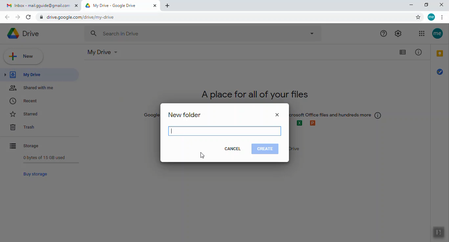The width and height of the screenshot is (449, 242).
Task: Open help with the question mark icon
Action: click(383, 33)
